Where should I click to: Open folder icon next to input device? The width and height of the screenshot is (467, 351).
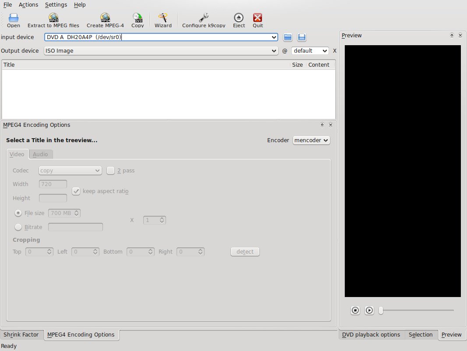click(x=288, y=37)
